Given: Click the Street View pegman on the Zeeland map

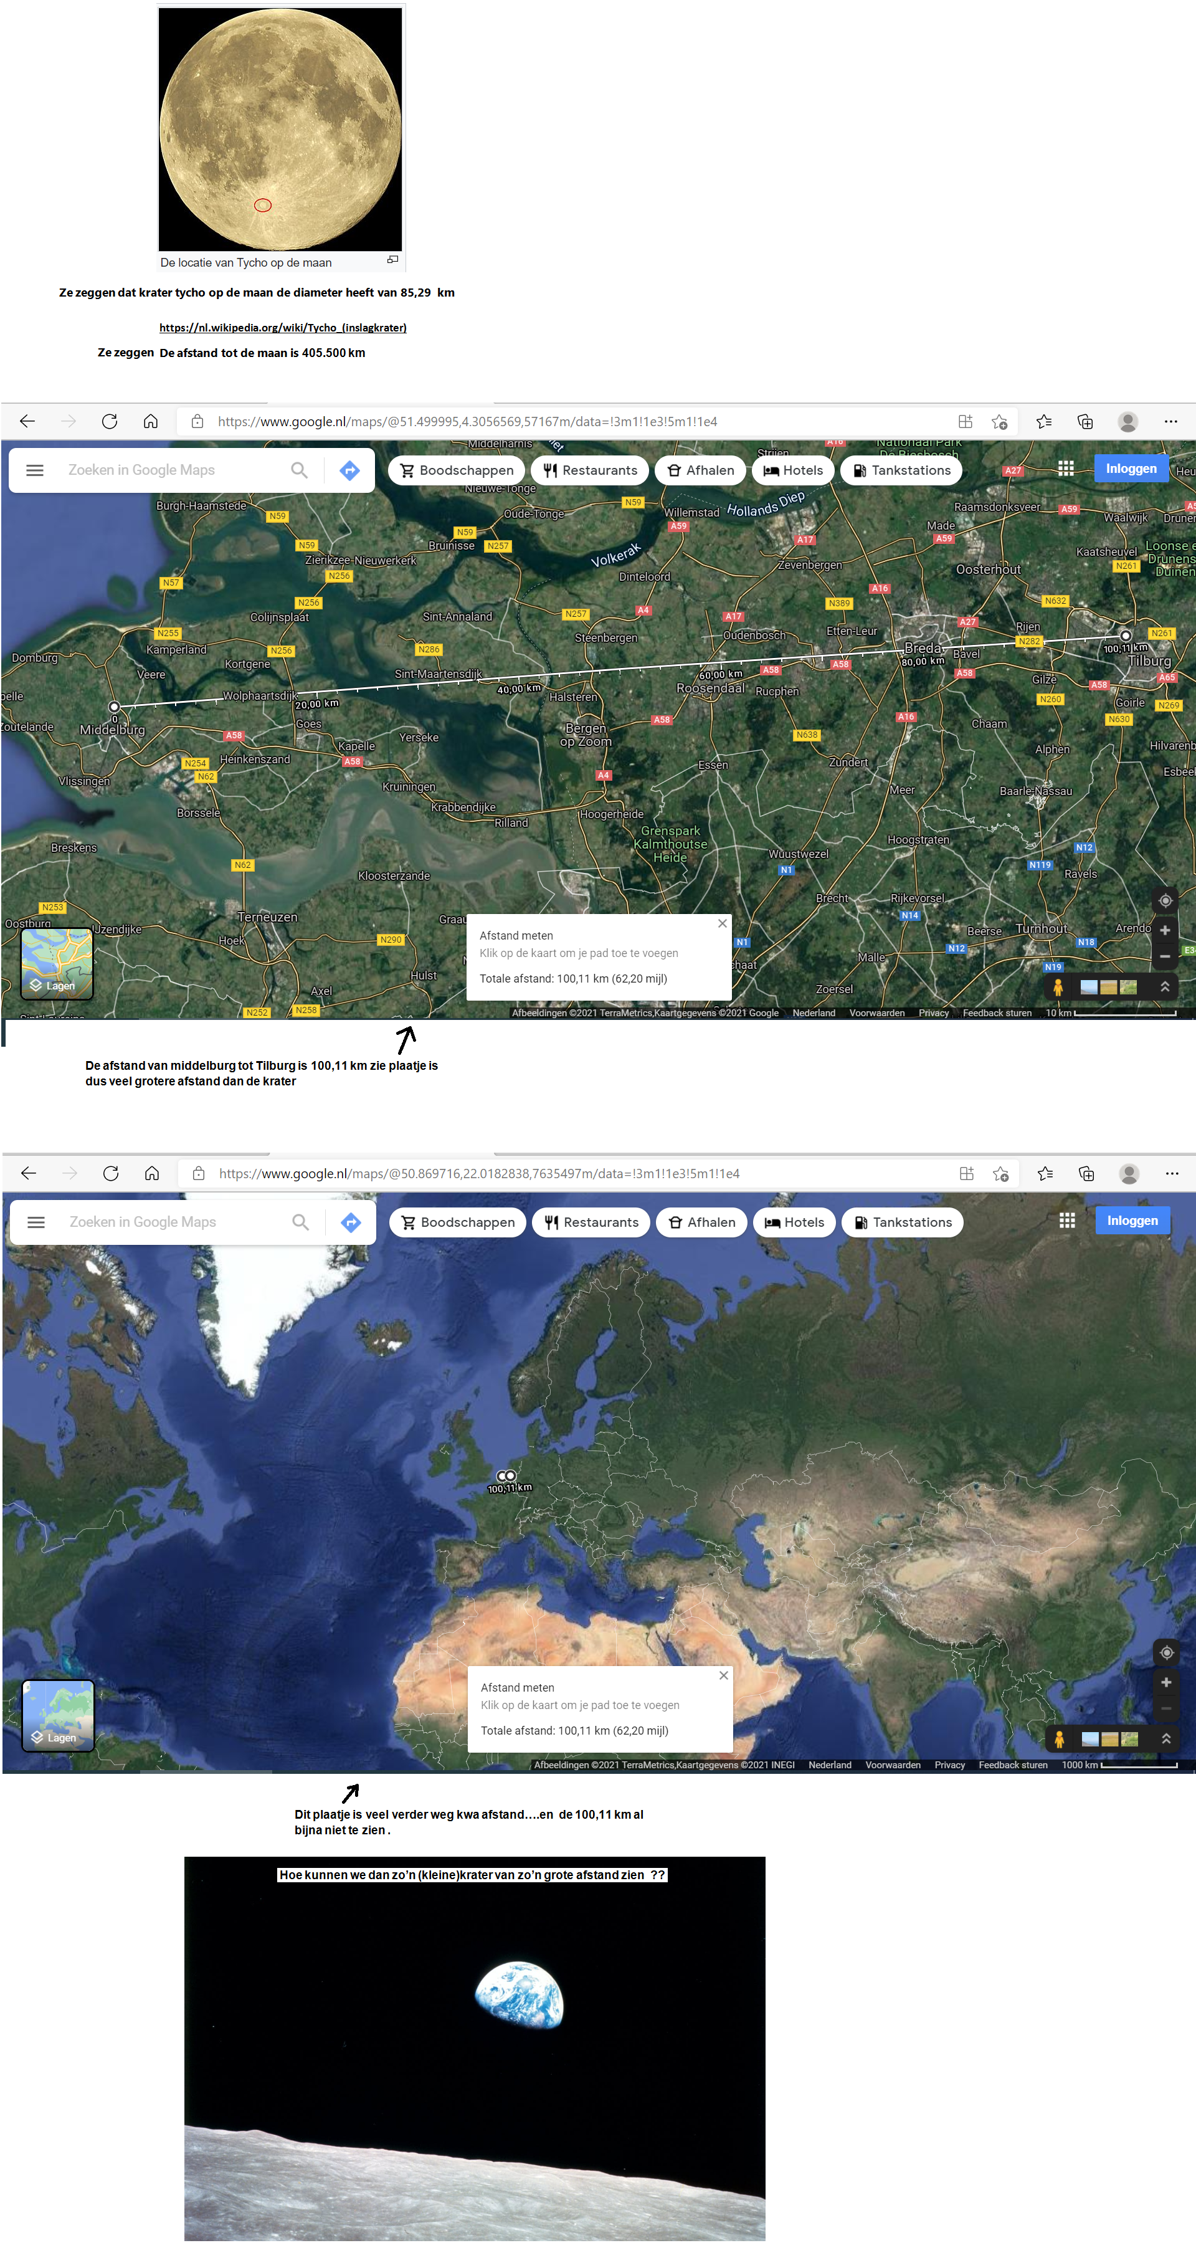Looking at the screenshot, I should pos(1058,987).
